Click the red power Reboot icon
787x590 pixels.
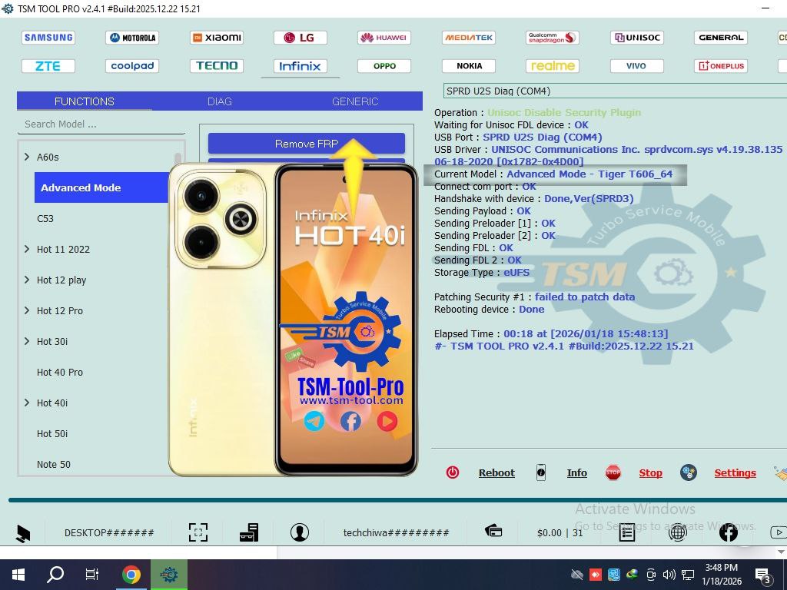tap(453, 472)
